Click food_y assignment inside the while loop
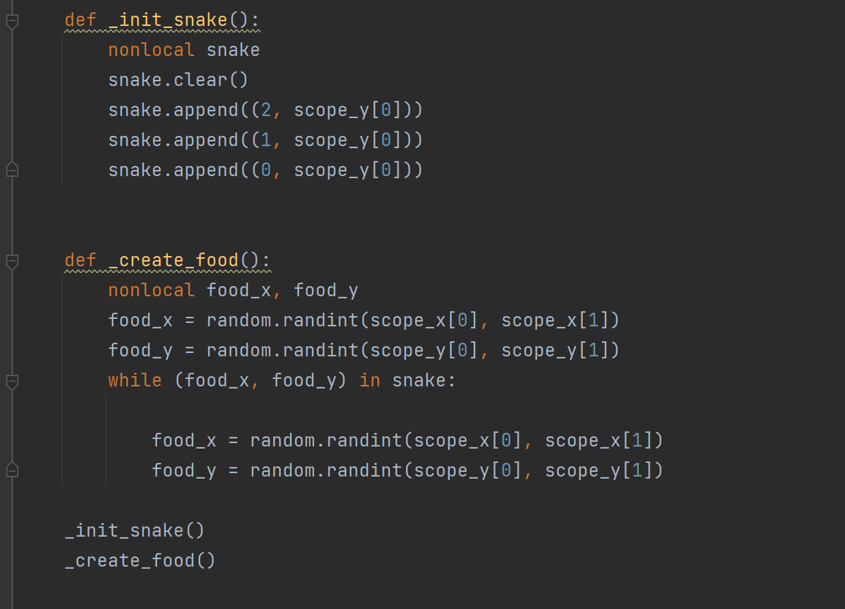This screenshot has height=609, width=845. pyautogui.click(x=407, y=470)
